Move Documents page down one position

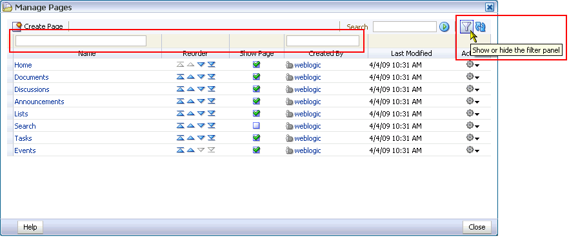[x=201, y=77]
